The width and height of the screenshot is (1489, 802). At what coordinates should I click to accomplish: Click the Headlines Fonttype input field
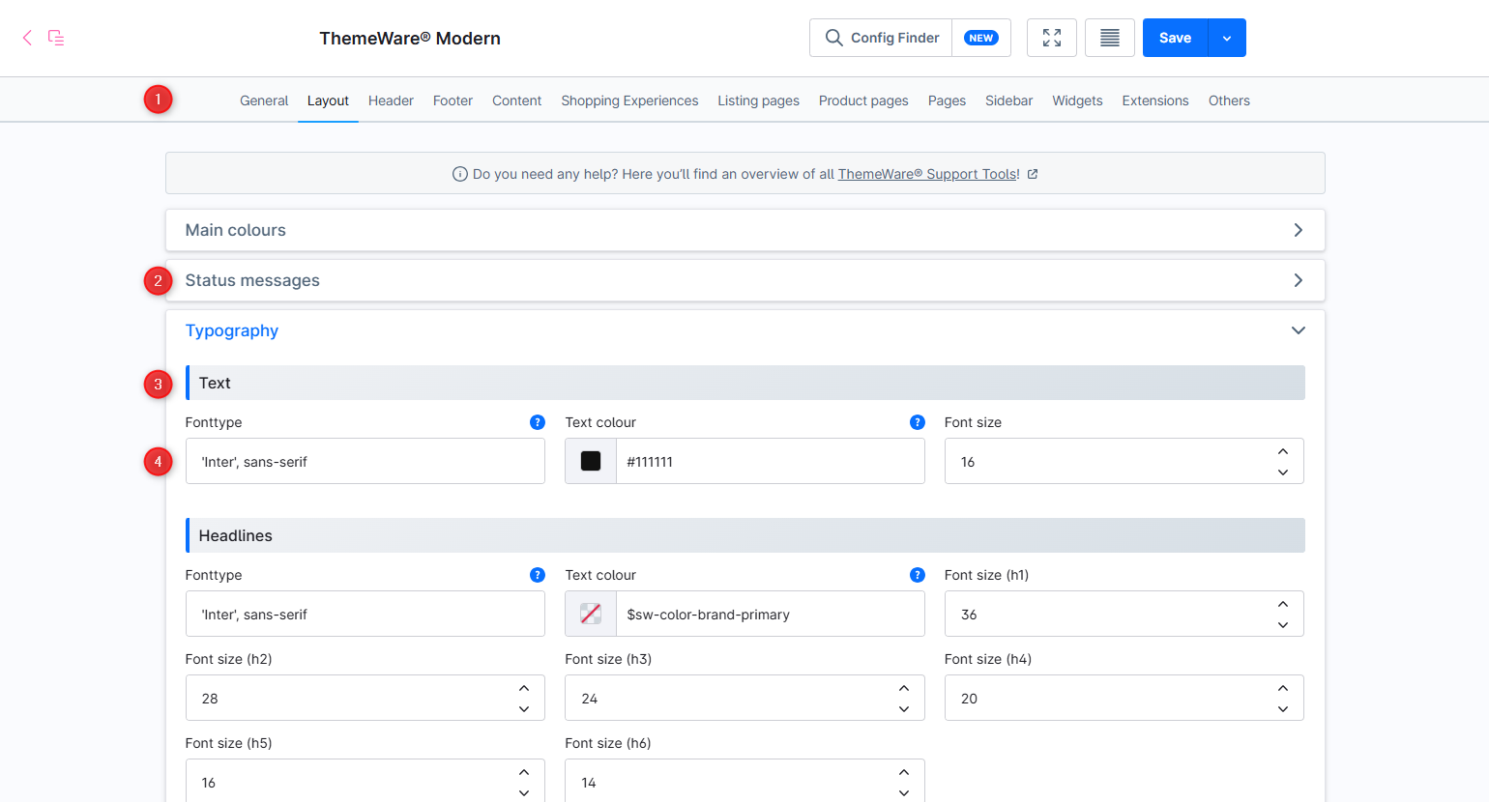pos(365,614)
